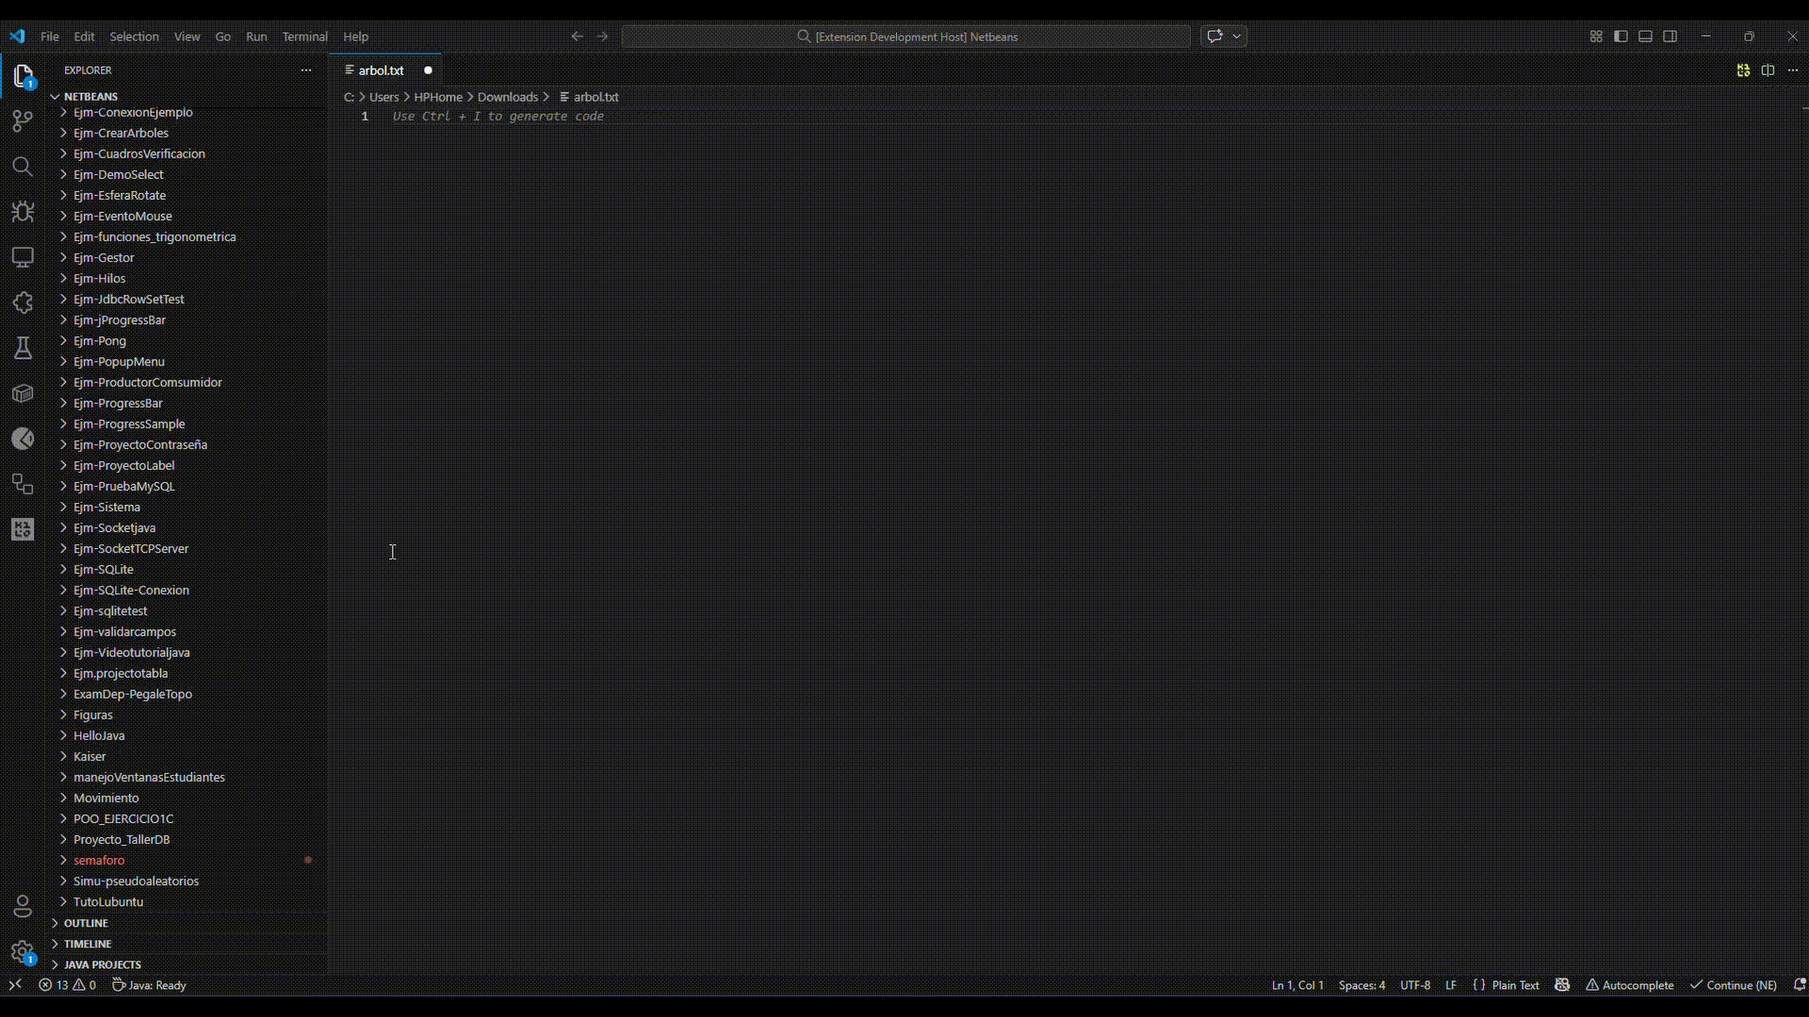This screenshot has height=1017, width=1809.
Task: Open the new file dropdown arrow in search bar
Action: (x=1235, y=36)
